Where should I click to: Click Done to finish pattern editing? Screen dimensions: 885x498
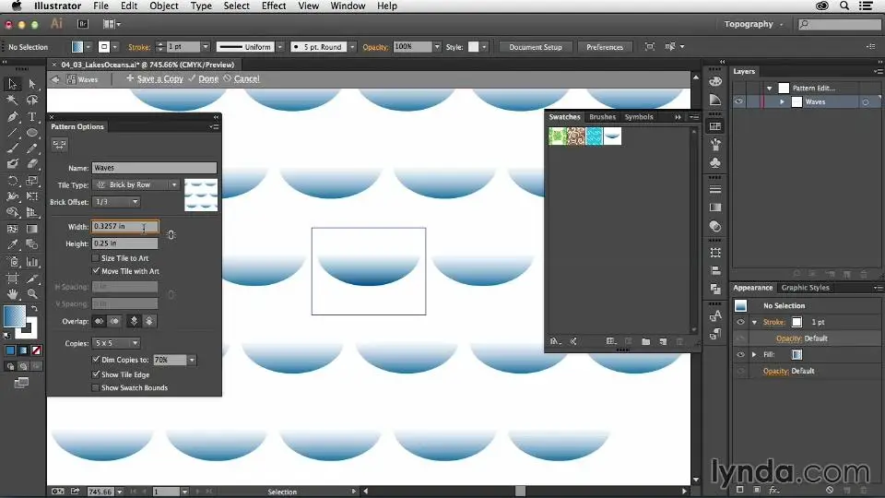(208, 79)
